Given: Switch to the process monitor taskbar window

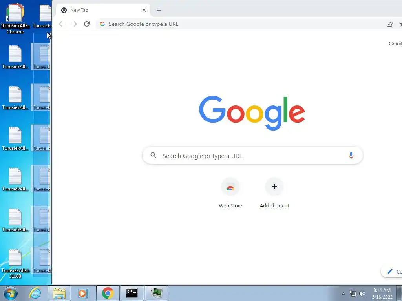Looking at the screenshot, I should [156, 293].
